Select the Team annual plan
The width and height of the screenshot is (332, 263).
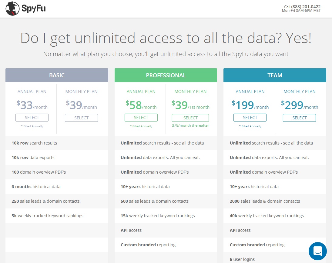coord(250,118)
